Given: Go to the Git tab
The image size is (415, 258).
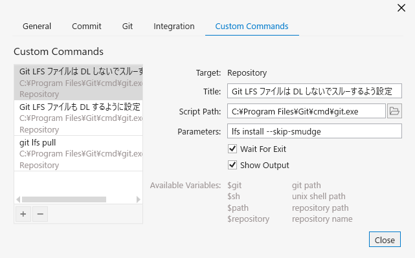Looking at the screenshot, I should point(128,26).
